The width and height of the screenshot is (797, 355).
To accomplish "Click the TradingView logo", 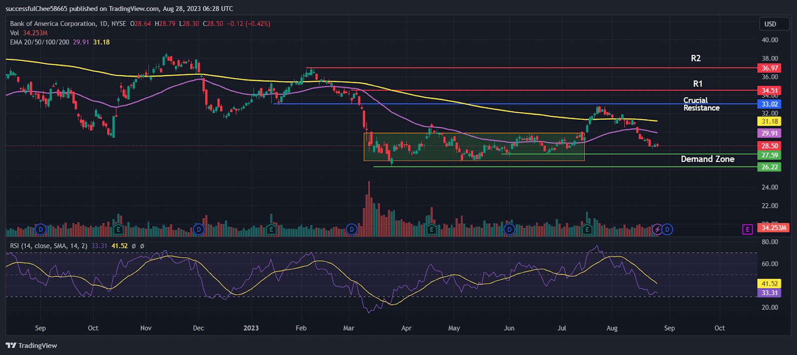I will pos(31,346).
